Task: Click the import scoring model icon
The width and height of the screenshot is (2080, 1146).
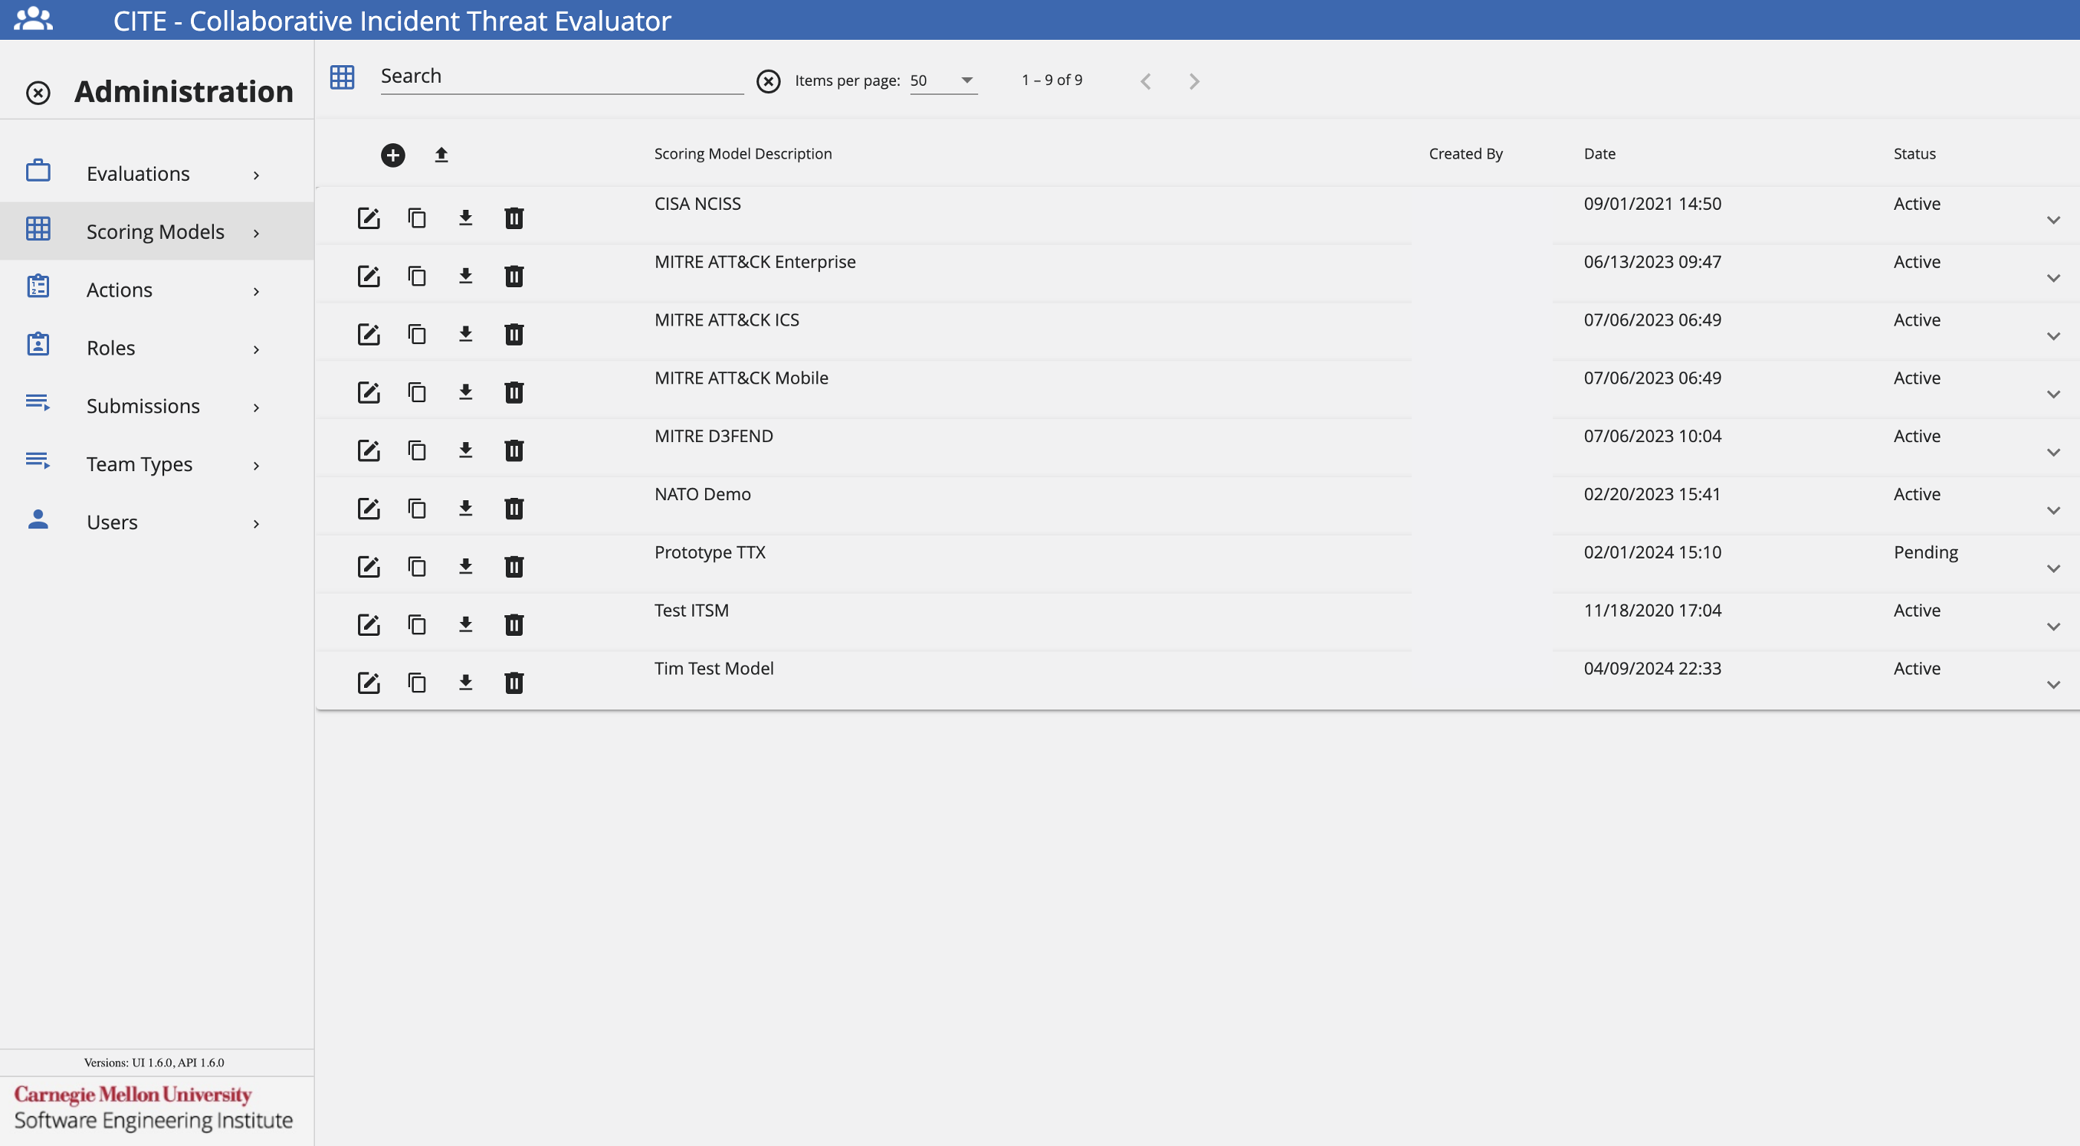Action: 440,152
